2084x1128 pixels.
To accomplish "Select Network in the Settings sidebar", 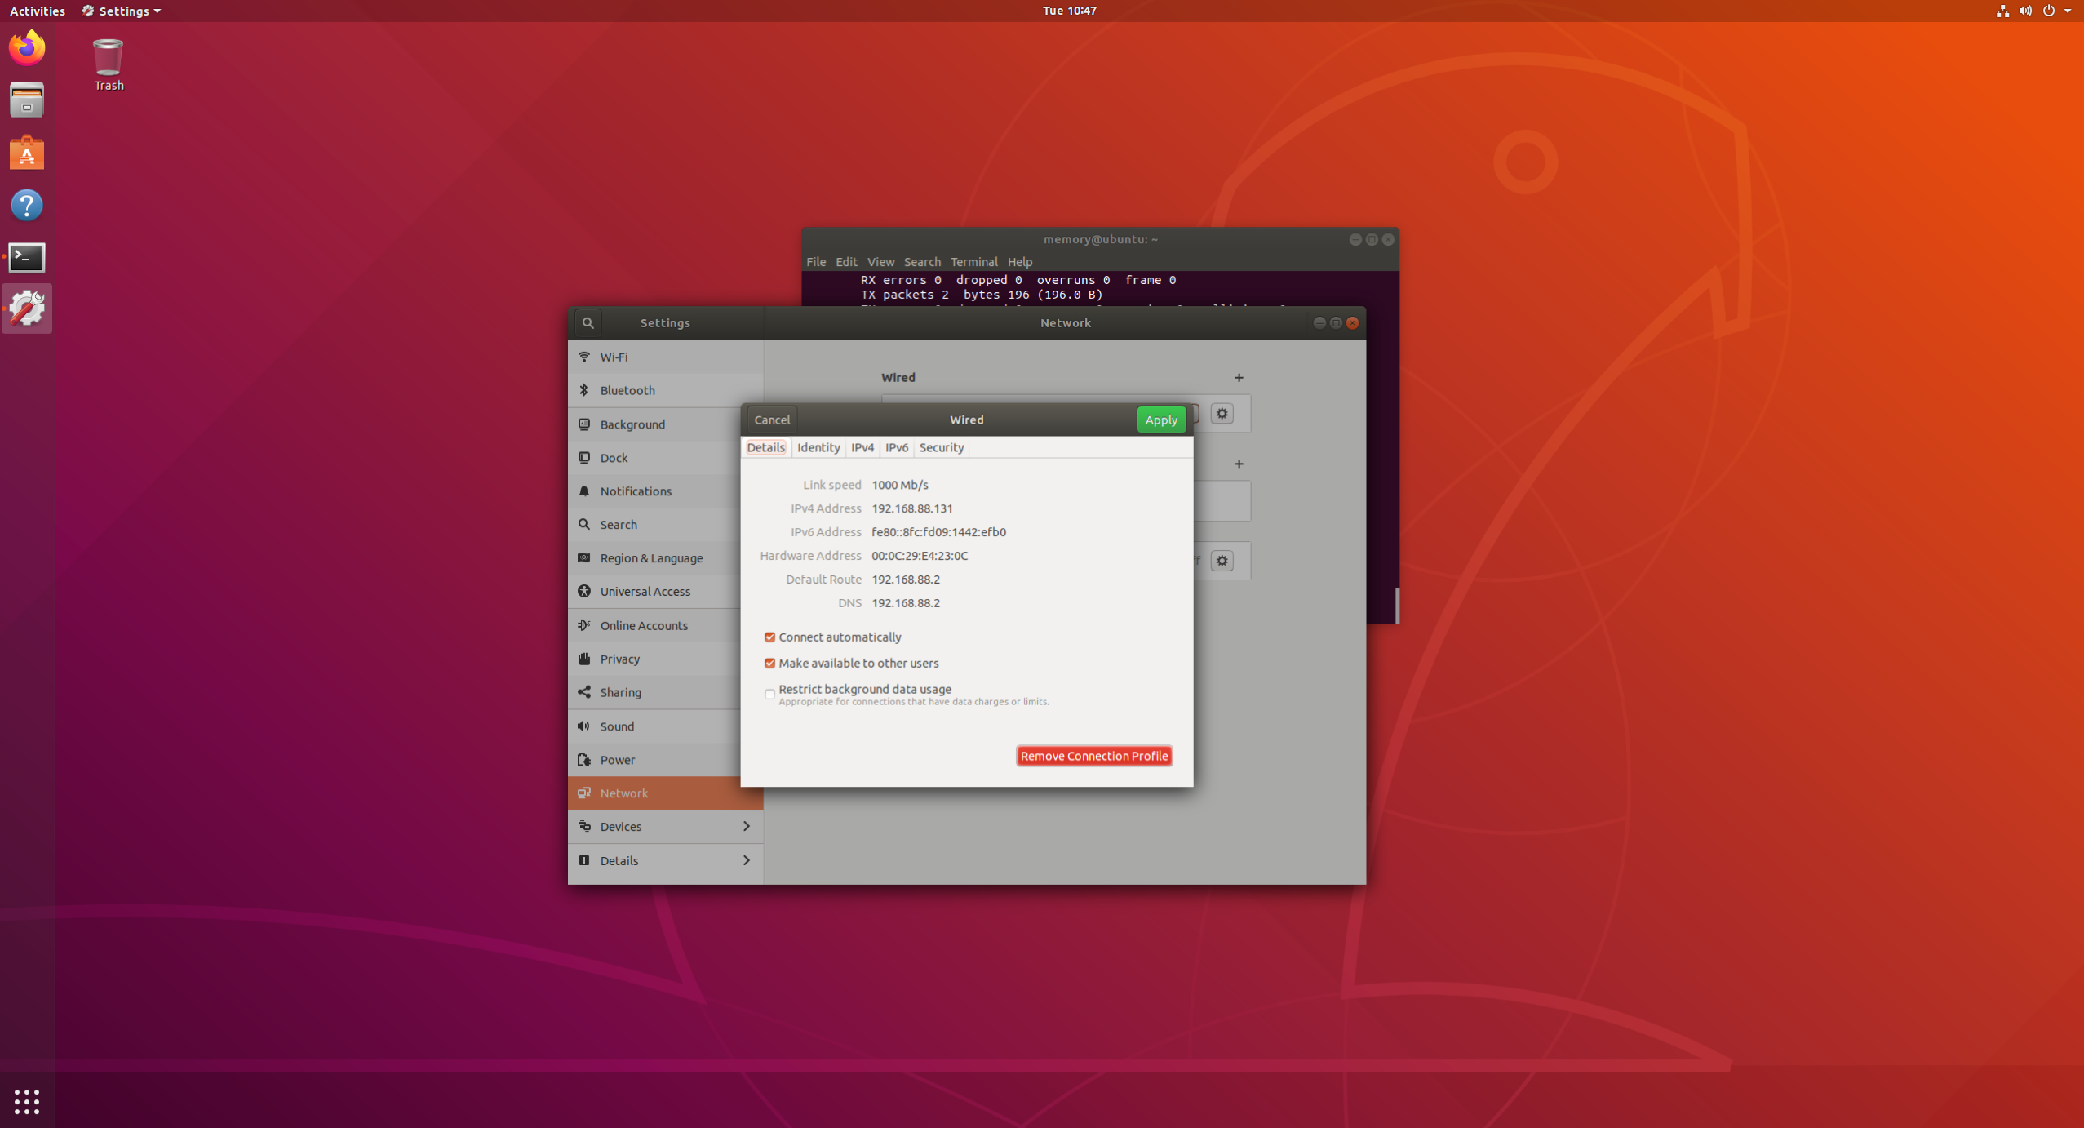I will pyautogui.click(x=665, y=793).
